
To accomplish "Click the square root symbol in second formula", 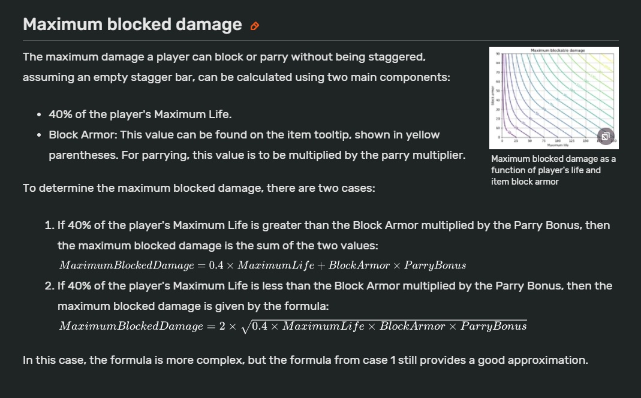I will coord(245,327).
